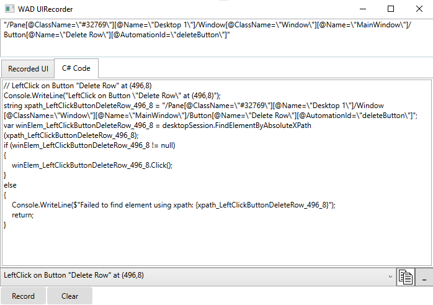Click the comment line '// LeftClick on Button "Delete Row"'
Screen dimensions: 433x305
pos(78,86)
